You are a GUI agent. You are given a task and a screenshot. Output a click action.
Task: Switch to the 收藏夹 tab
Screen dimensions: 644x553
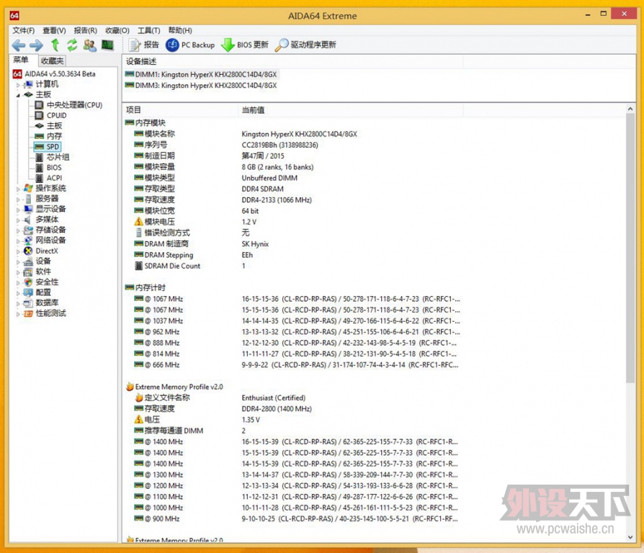tap(52, 60)
